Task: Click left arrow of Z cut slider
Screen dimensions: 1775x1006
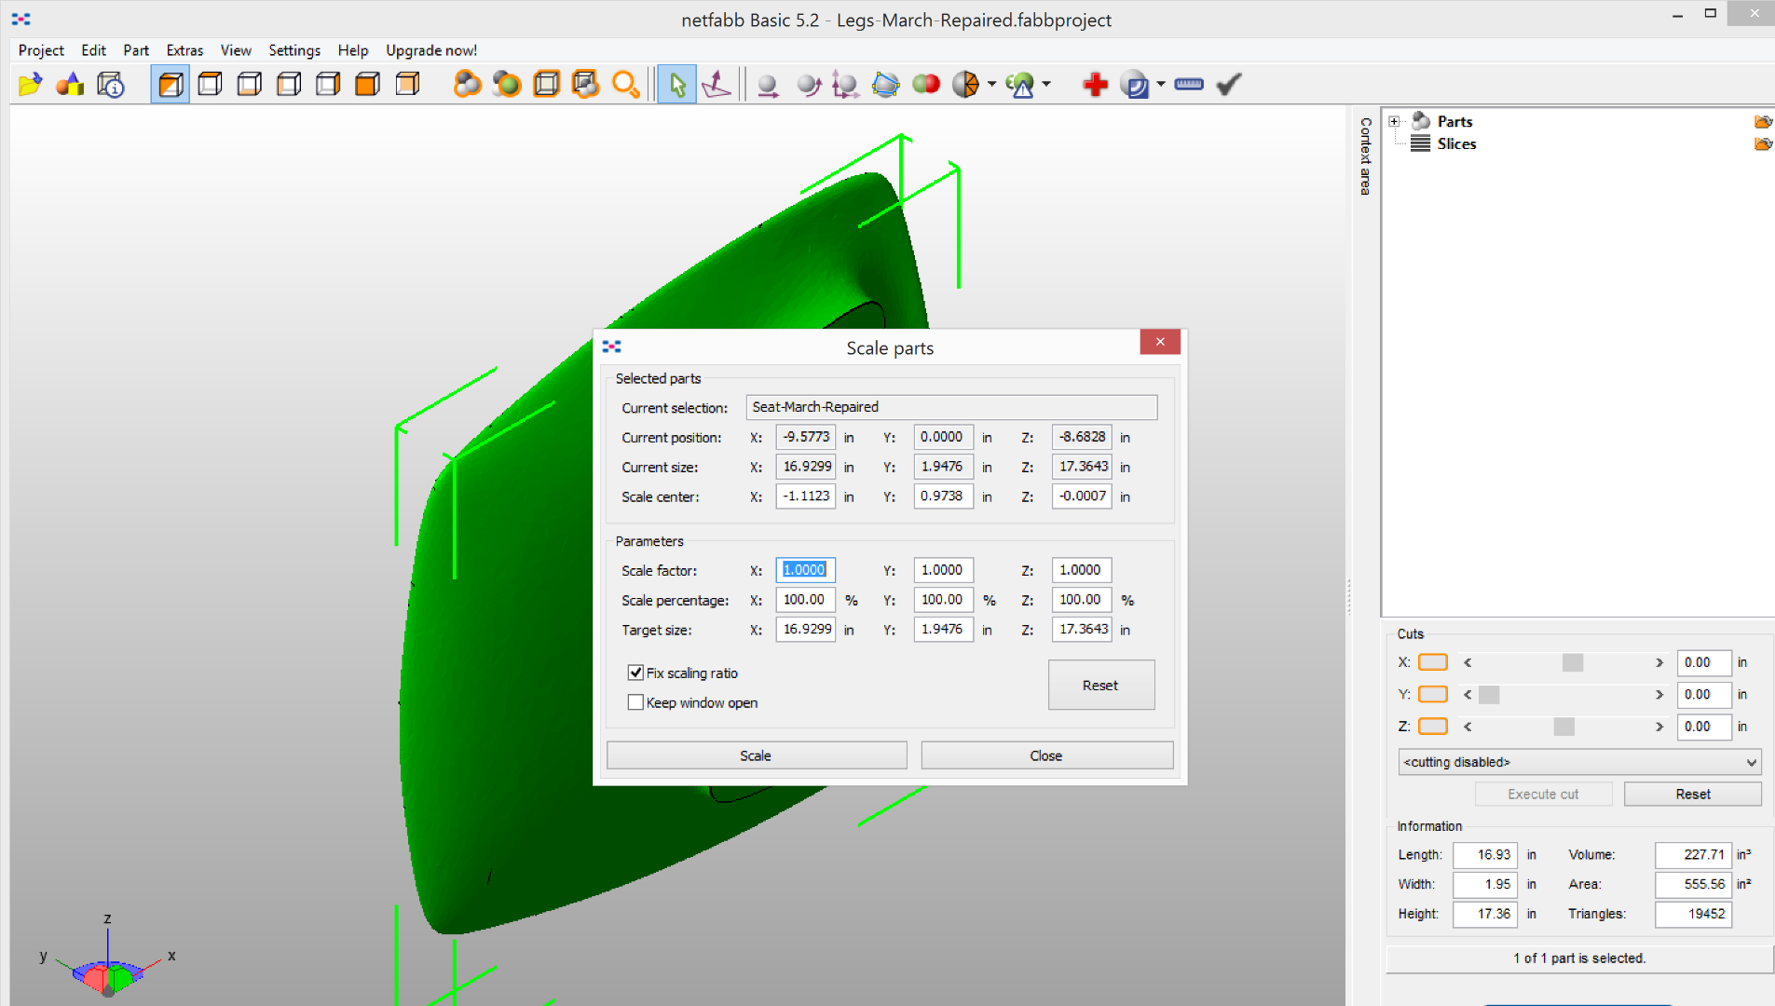Action: pyautogui.click(x=1468, y=727)
